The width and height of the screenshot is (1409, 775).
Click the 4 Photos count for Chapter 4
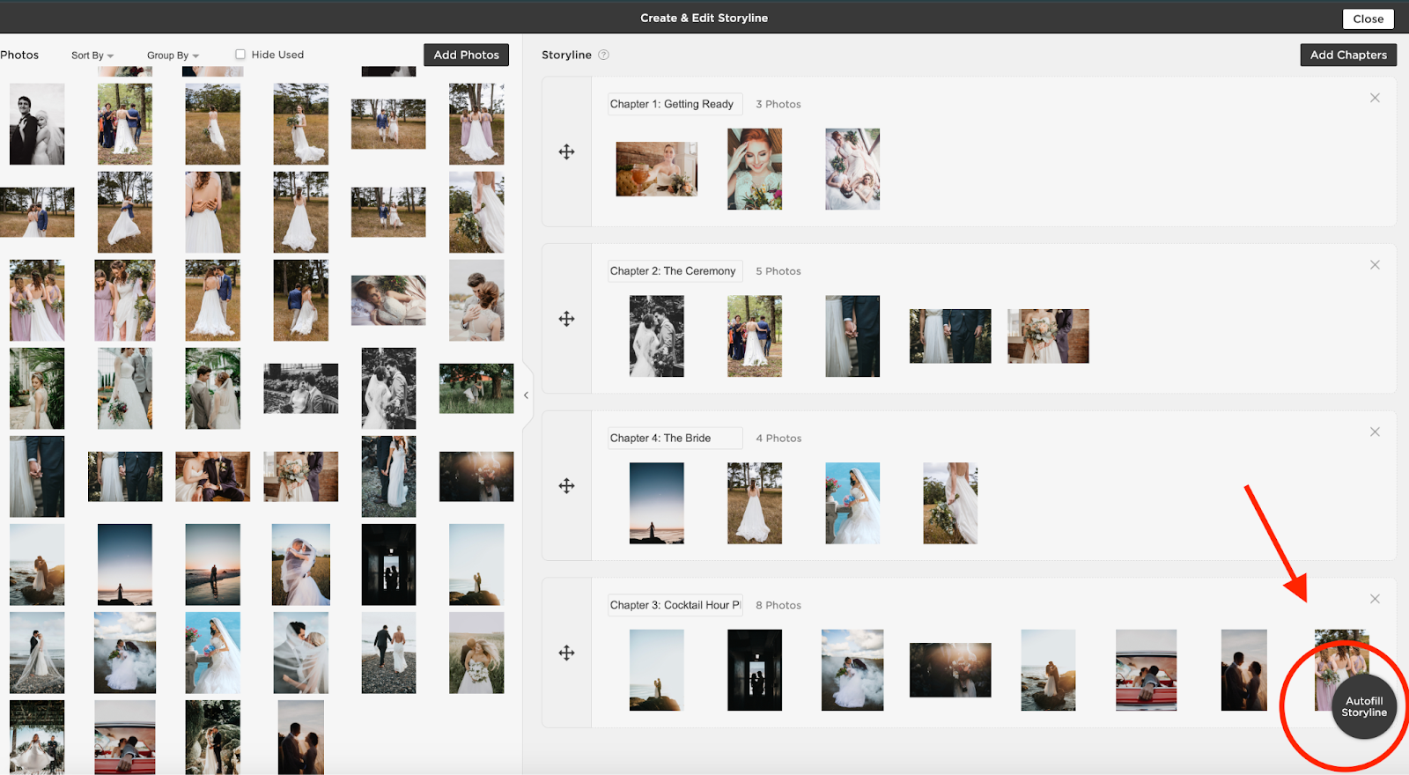click(778, 438)
